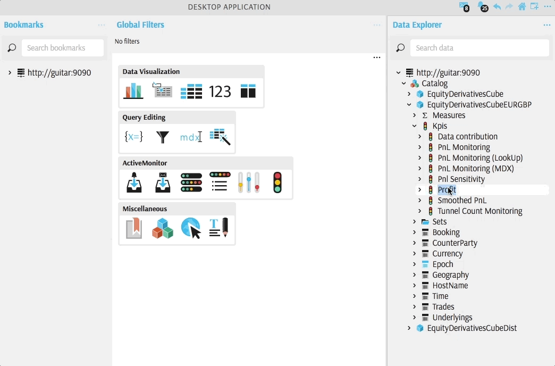Open the drillthrough table widget icon

162,90
